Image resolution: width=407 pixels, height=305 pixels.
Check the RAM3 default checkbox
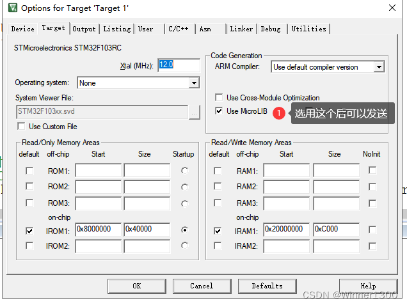tap(218, 203)
